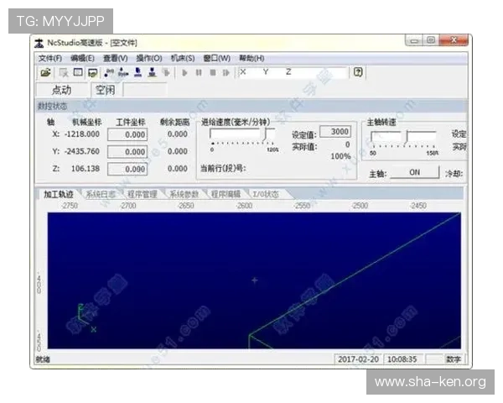Click the date 2017-02-20 in status bar

(x=358, y=359)
